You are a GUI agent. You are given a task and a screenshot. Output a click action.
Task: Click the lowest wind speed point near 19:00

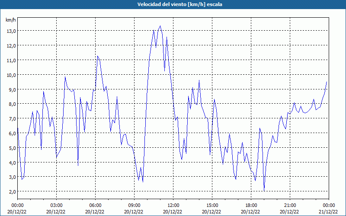(x=264, y=191)
